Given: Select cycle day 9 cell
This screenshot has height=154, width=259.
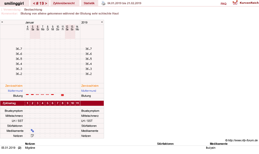Looking at the screenshot, I should (x=67, y=103).
